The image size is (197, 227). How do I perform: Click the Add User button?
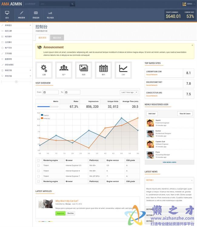coord(152,114)
